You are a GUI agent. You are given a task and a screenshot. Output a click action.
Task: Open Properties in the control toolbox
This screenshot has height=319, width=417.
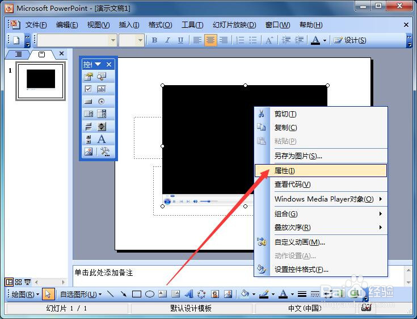(89, 77)
